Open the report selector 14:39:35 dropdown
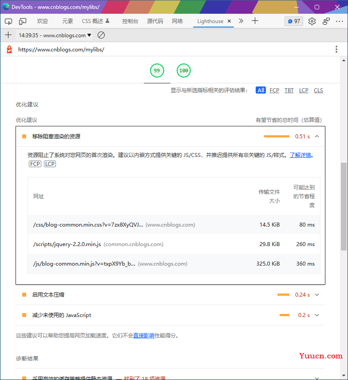The height and width of the screenshot is (380, 348). [x=55, y=35]
